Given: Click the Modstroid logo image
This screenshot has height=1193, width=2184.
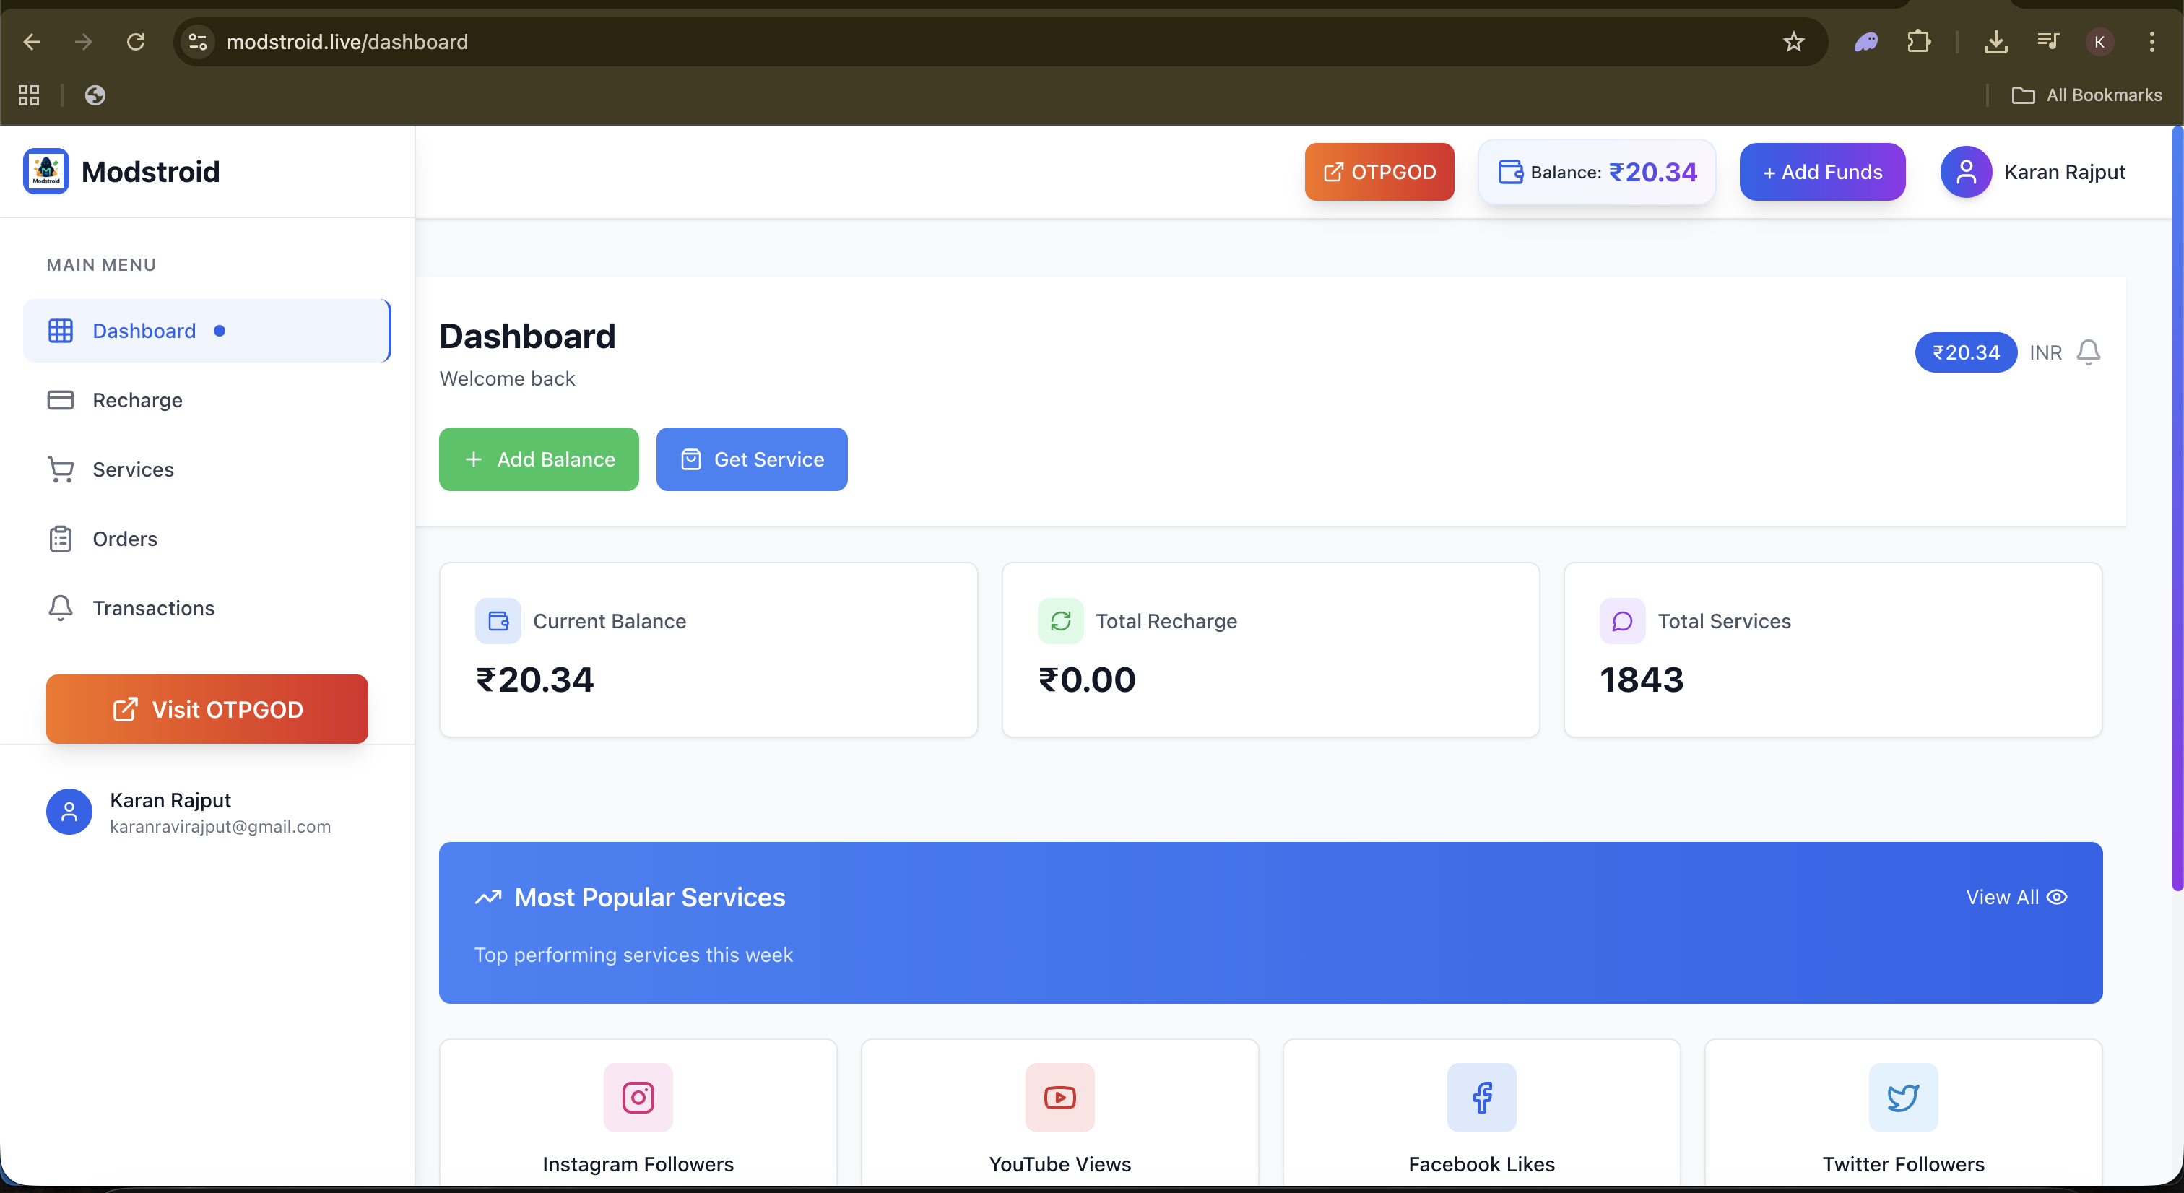Looking at the screenshot, I should pyautogui.click(x=45, y=171).
